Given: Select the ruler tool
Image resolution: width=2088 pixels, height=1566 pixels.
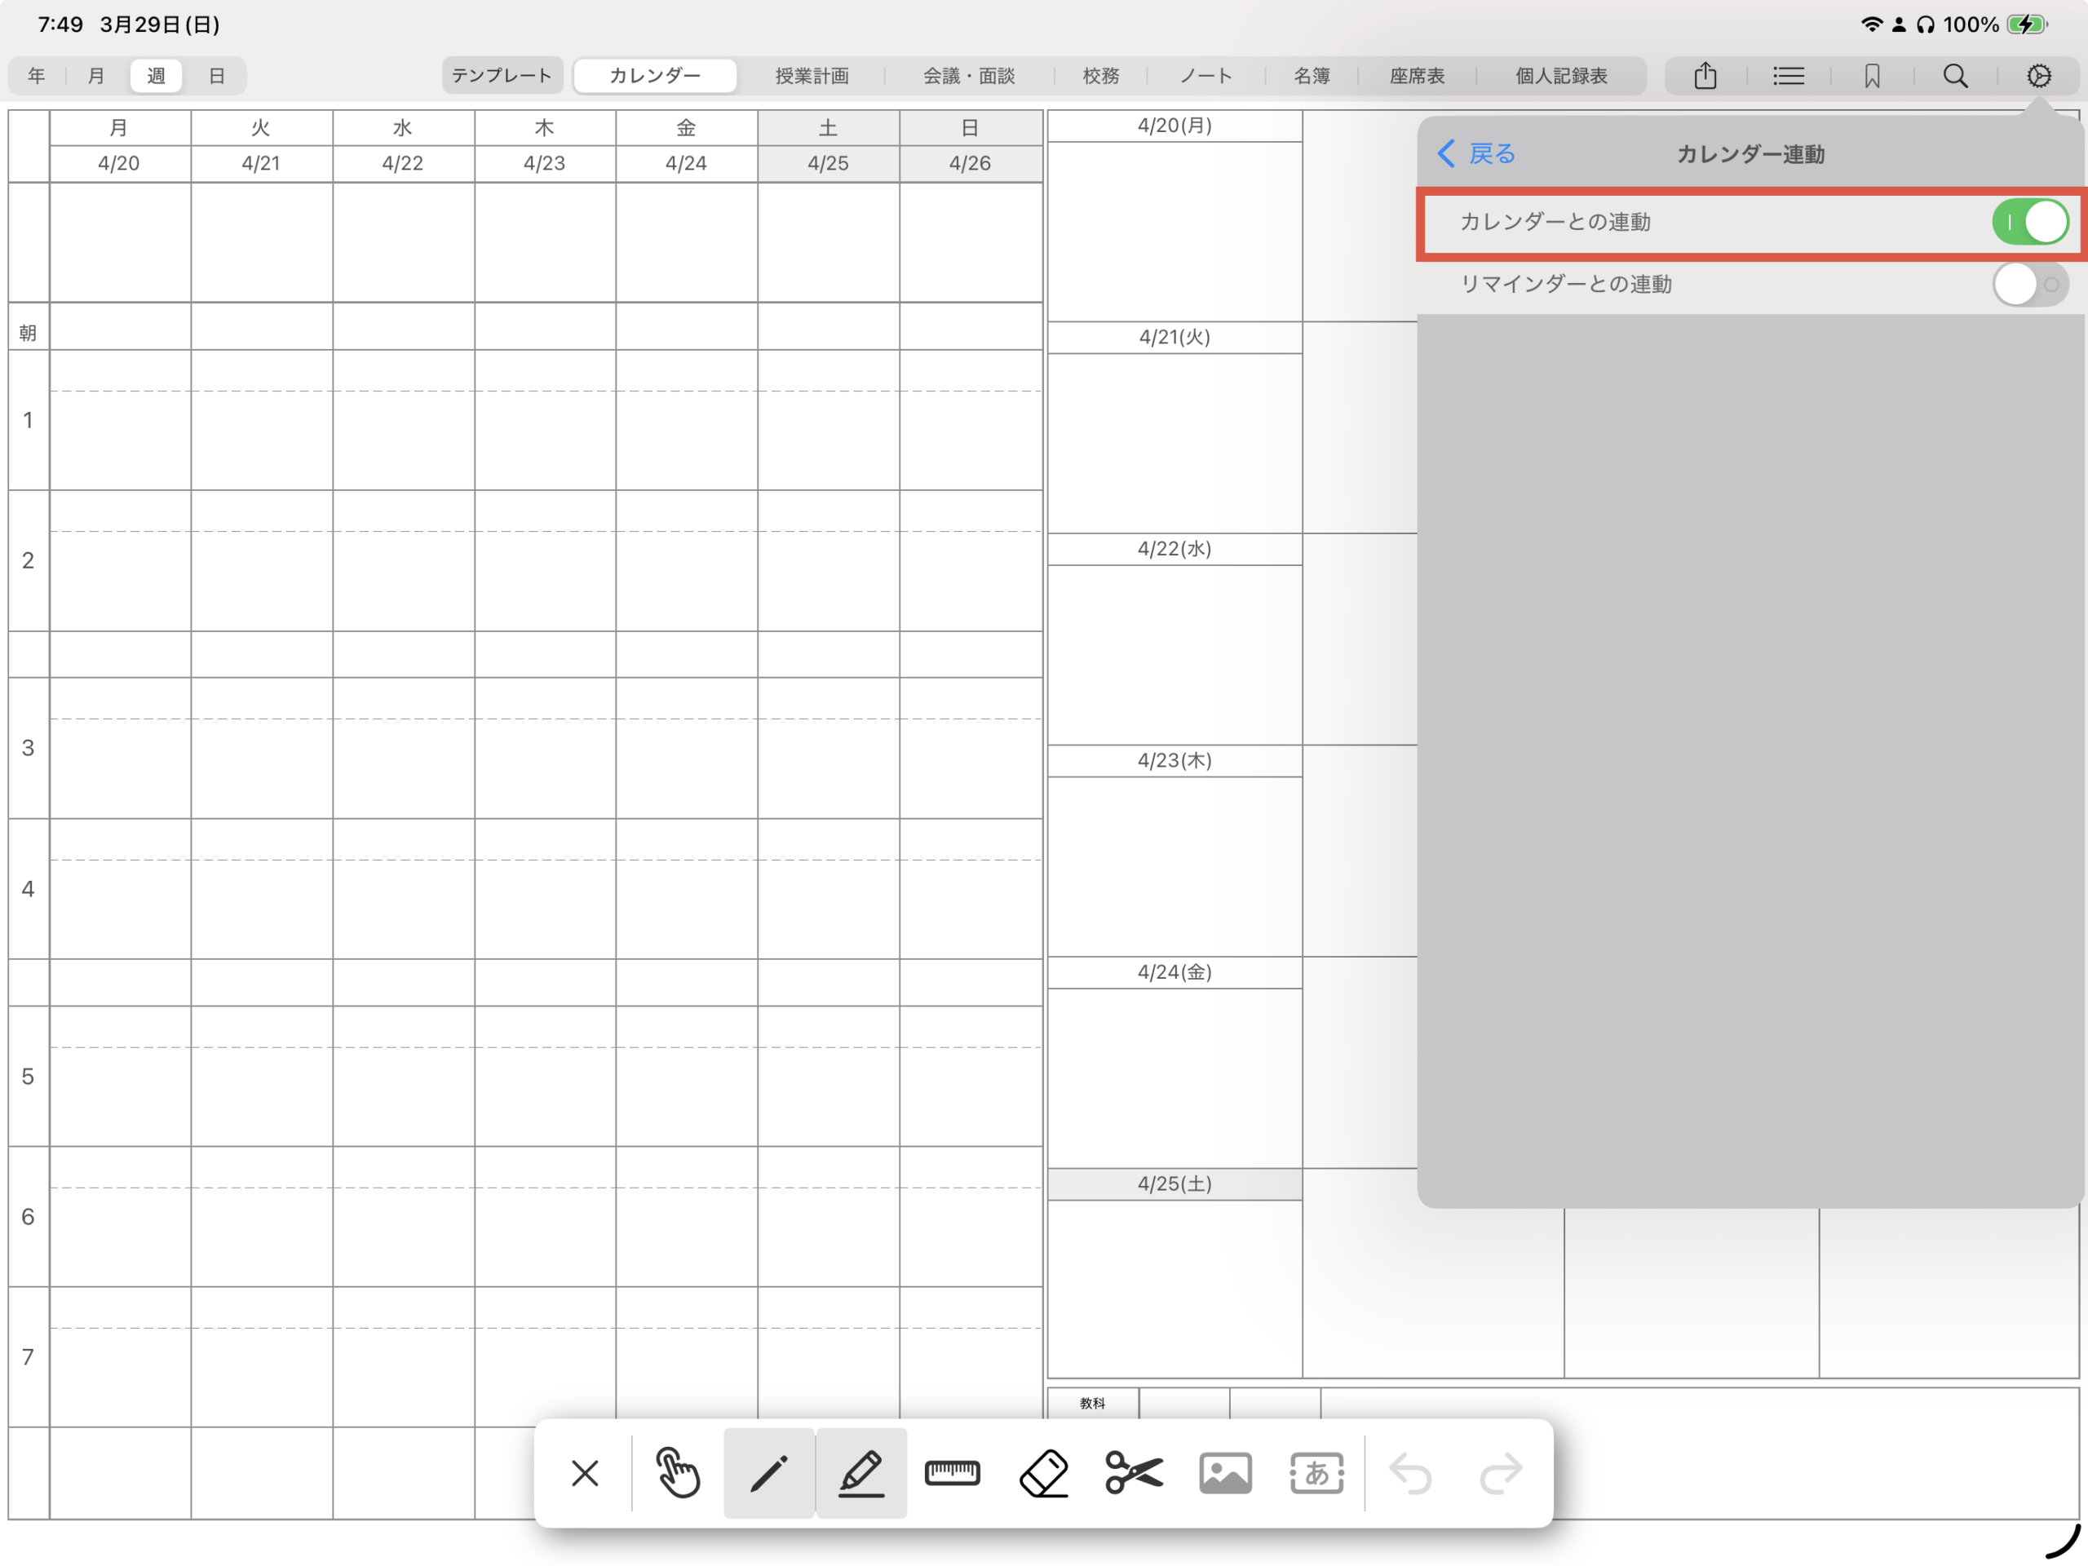Looking at the screenshot, I should (953, 1472).
